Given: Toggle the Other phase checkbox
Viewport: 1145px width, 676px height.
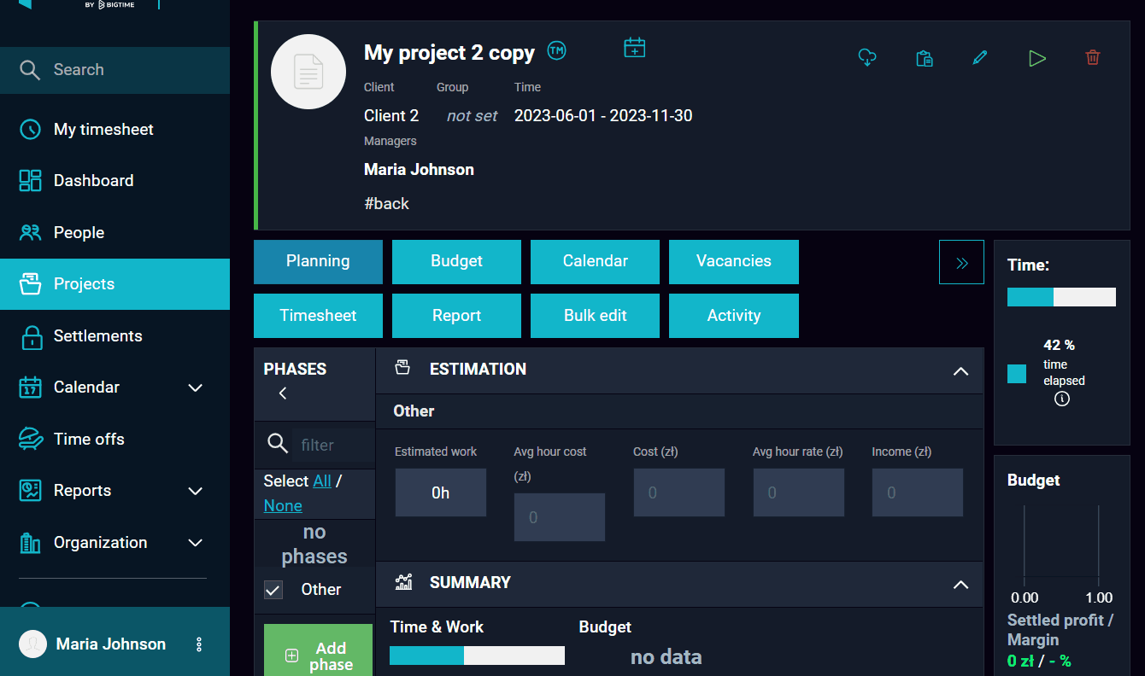Looking at the screenshot, I should click(273, 590).
